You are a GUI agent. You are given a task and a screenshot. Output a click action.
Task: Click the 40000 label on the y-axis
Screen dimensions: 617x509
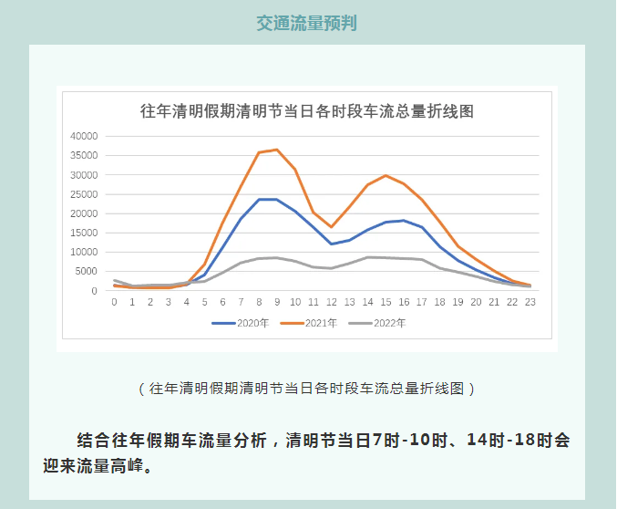pyautogui.click(x=83, y=136)
